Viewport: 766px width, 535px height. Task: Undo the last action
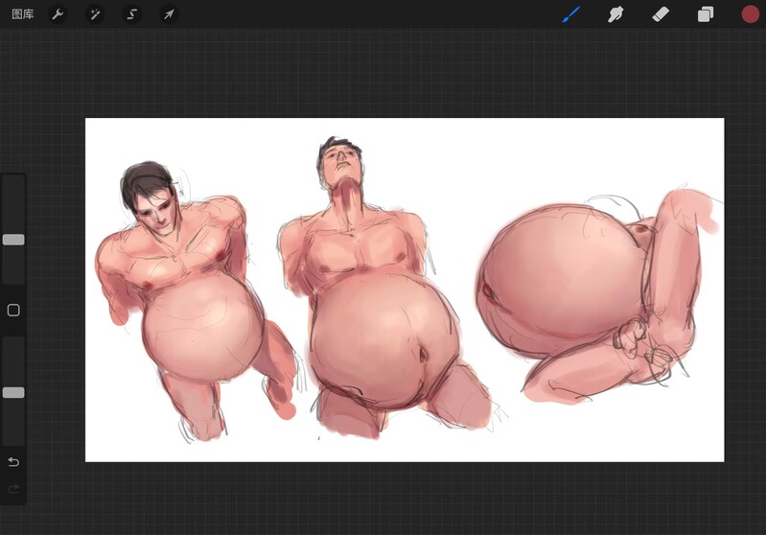(13, 462)
